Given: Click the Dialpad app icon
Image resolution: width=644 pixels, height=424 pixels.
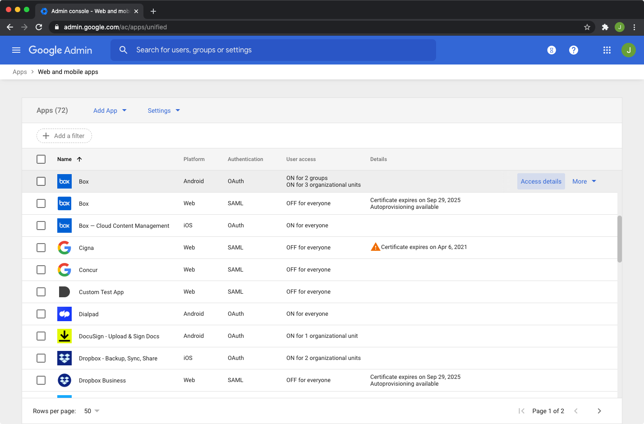Looking at the screenshot, I should pos(64,314).
